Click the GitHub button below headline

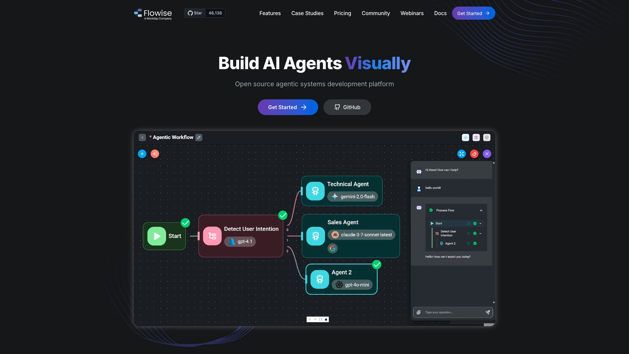click(x=347, y=107)
